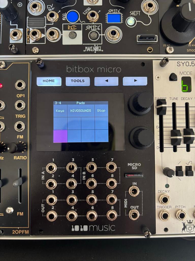This screenshot has height=261, width=195.
Task: Touch the MICRO SD card slot
Action: coord(134,175)
